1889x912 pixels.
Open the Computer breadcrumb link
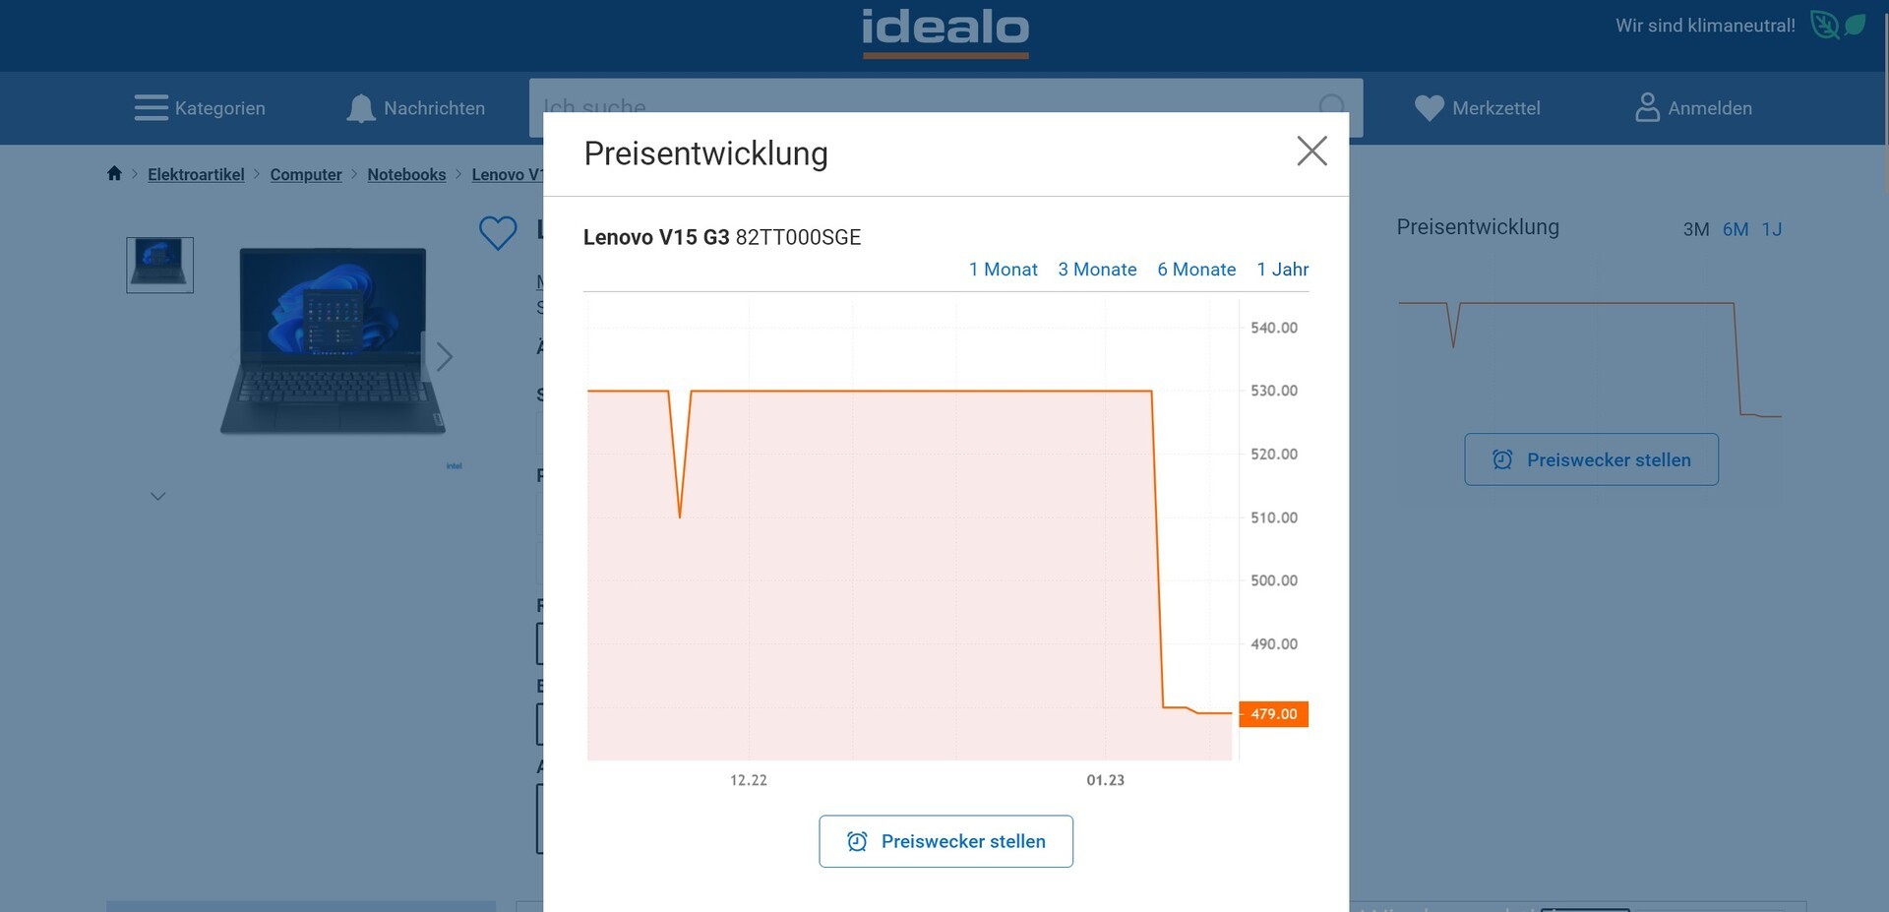pyautogui.click(x=306, y=174)
